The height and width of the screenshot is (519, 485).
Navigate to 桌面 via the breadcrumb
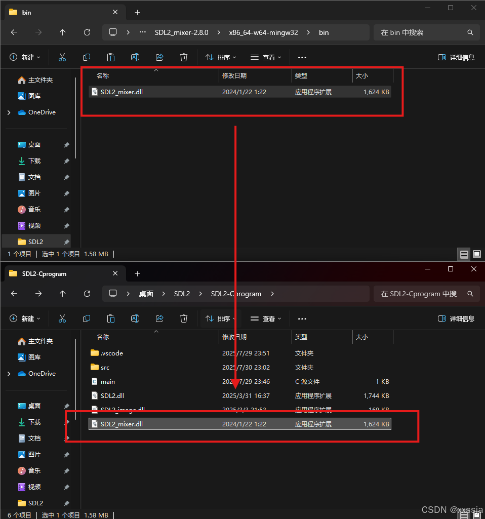146,294
